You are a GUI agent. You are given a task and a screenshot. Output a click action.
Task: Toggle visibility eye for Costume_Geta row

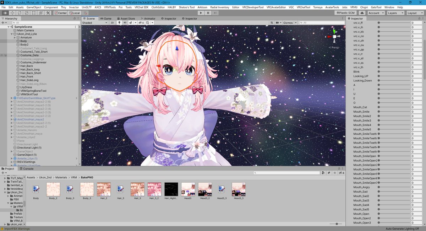pyautogui.click(x=2, y=55)
